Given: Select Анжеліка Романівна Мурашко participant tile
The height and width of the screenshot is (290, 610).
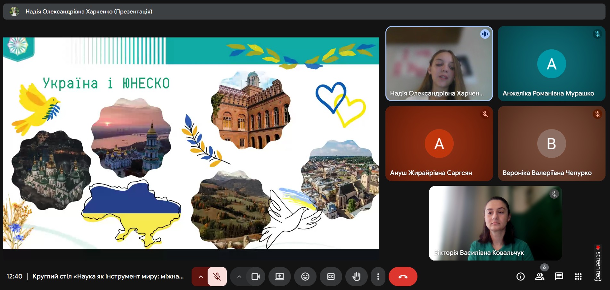Looking at the screenshot, I should pos(551,63).
